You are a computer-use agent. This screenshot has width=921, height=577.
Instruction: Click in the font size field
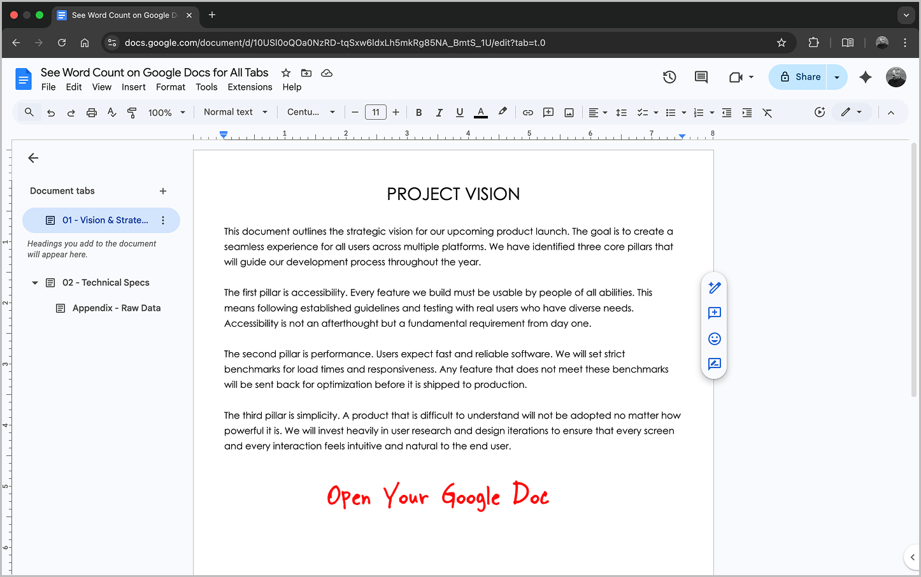(x=375, y=112)
